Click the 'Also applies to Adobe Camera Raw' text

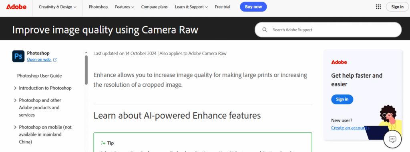click(193, 54)
